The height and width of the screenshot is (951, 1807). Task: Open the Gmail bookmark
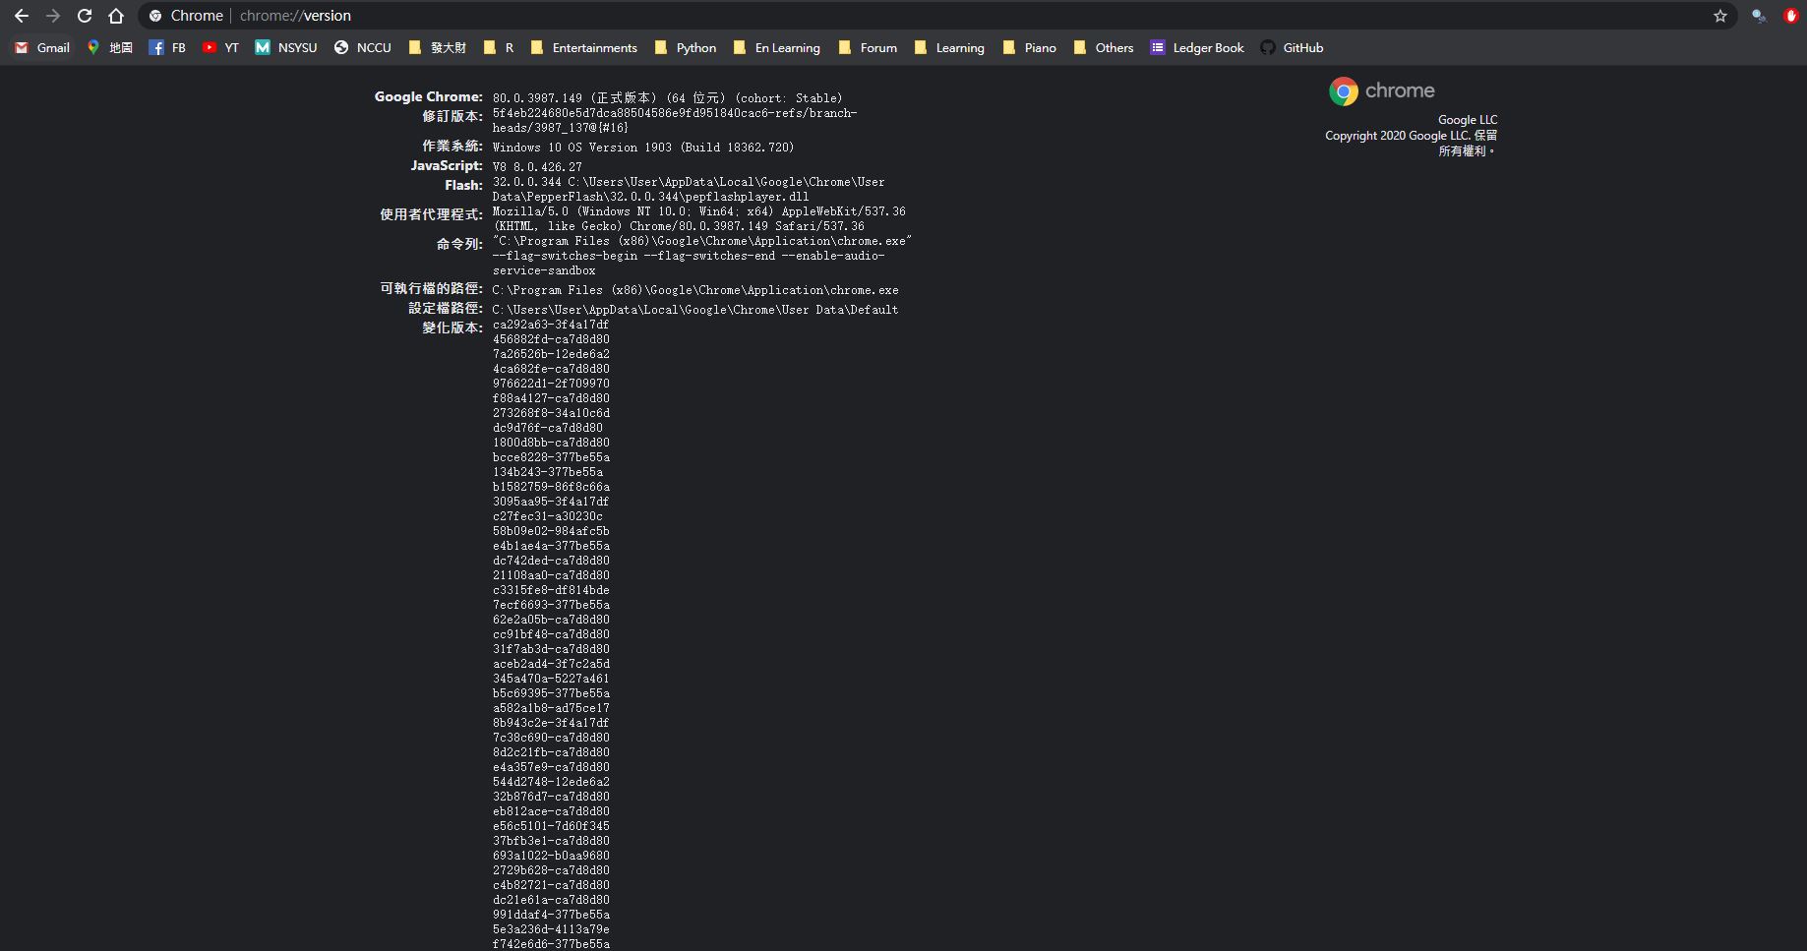(42, 47)
